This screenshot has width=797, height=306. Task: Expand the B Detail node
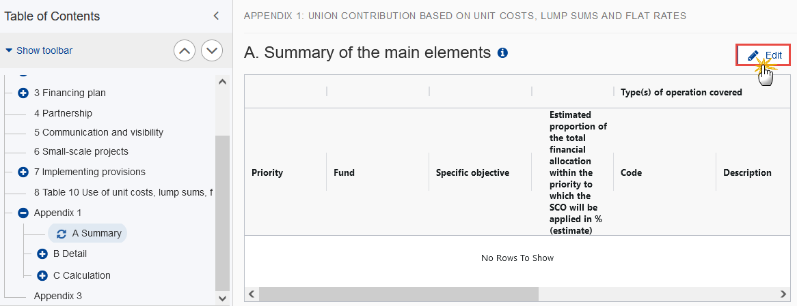42,254
